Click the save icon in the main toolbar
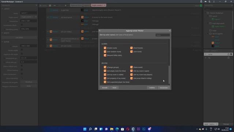 tap(50, 5)
